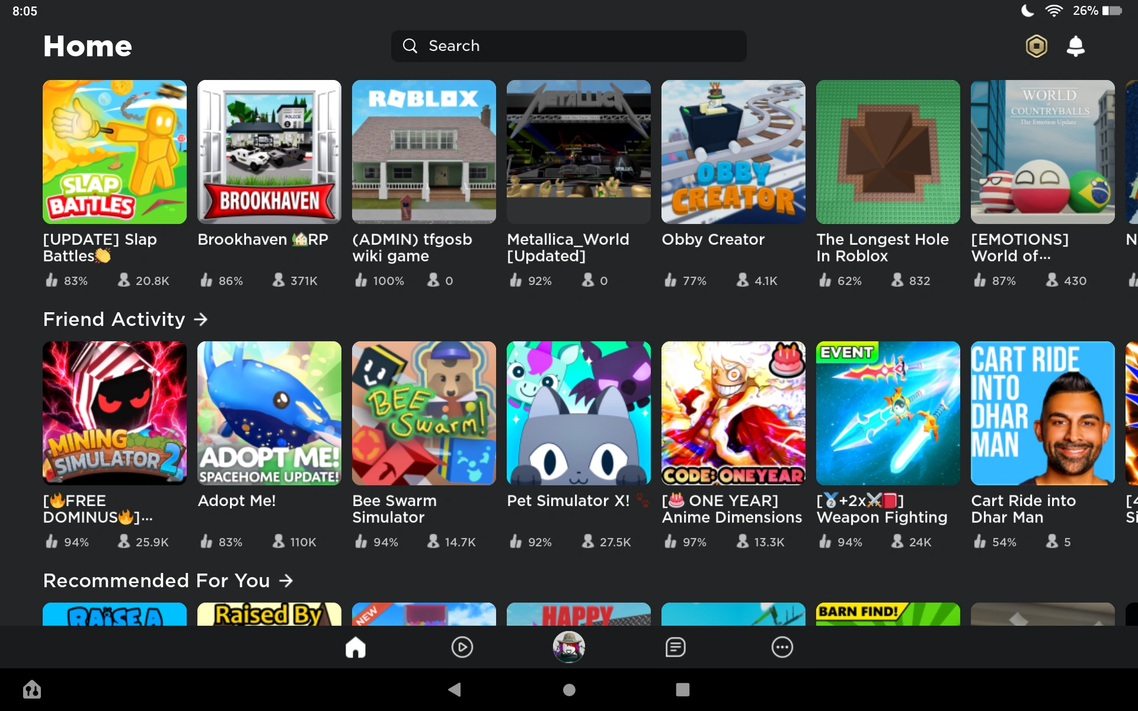Open the Discover play icon in bottom bar
Viewport: 1138px width, 711px height.
tap(462, 647)
